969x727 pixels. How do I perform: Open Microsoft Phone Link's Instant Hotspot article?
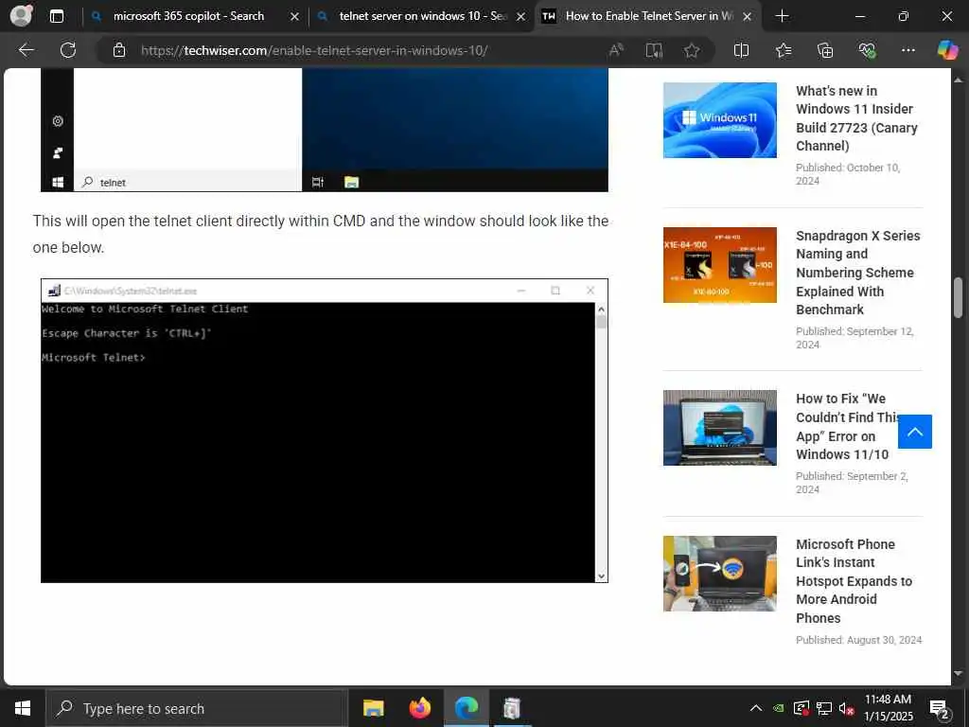[854, 581]
